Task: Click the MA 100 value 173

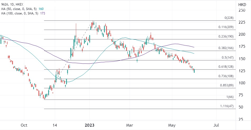Action: coord(43,13)
